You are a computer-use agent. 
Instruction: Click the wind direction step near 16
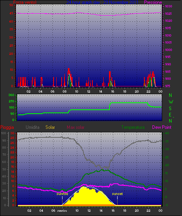point(109,106)
